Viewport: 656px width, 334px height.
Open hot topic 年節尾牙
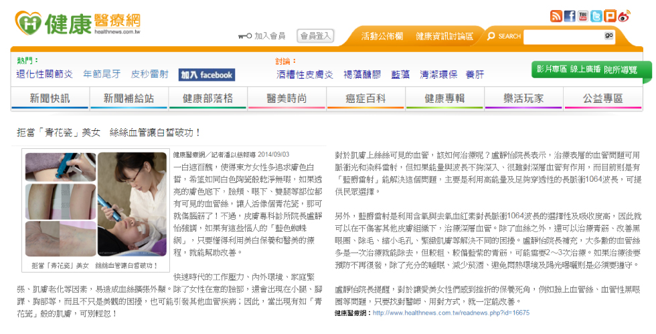click(102, 74)
